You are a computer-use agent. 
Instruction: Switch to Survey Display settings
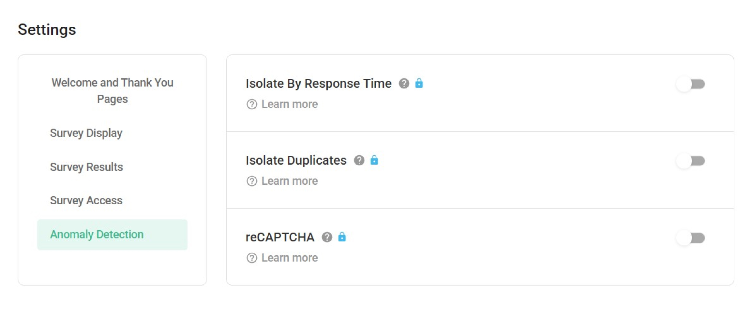click(86, 133)
